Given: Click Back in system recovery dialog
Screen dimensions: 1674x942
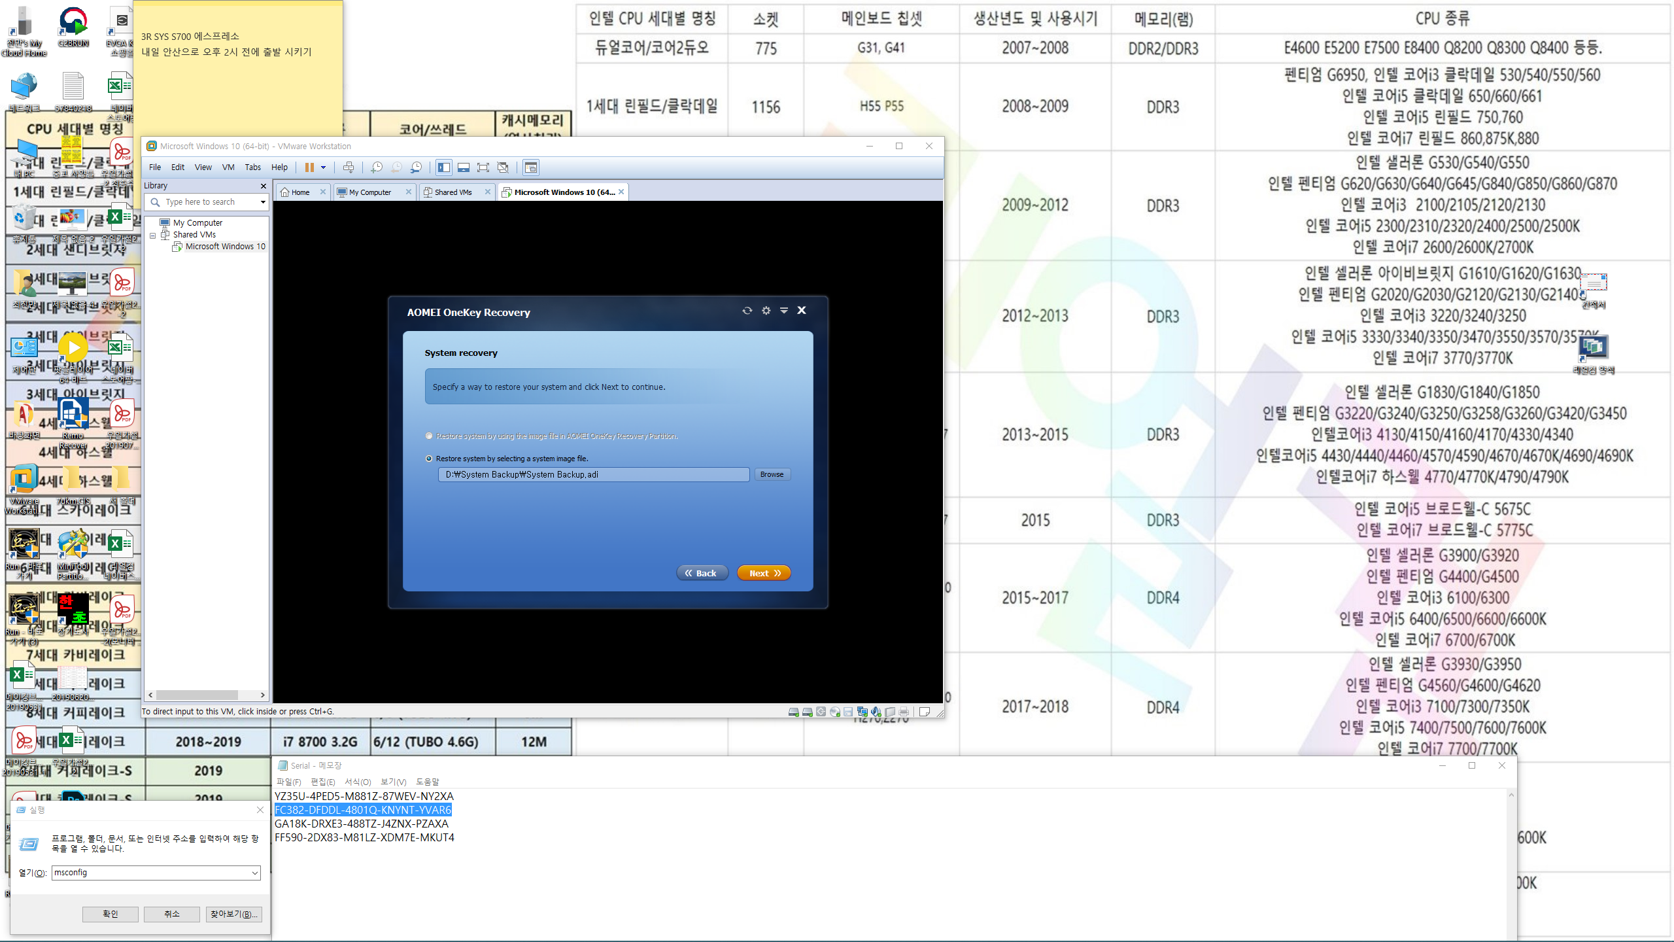Looking at the screenshot, I should tap(702, 573).
